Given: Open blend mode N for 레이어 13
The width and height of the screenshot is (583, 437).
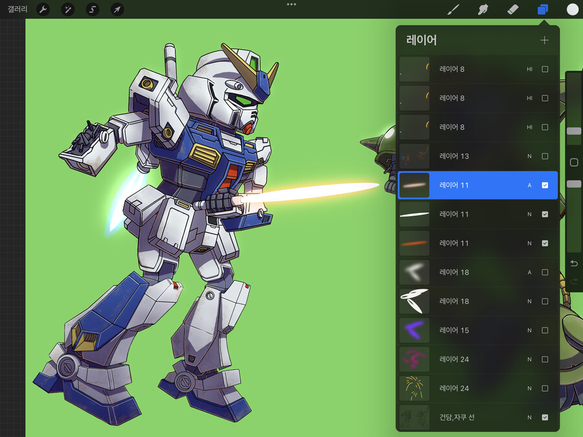Looking at the screenshot, I should [529, 156].
